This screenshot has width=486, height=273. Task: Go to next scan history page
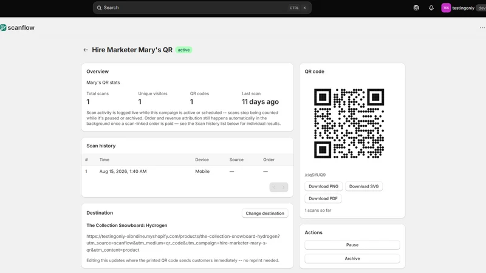click(283, 187)
